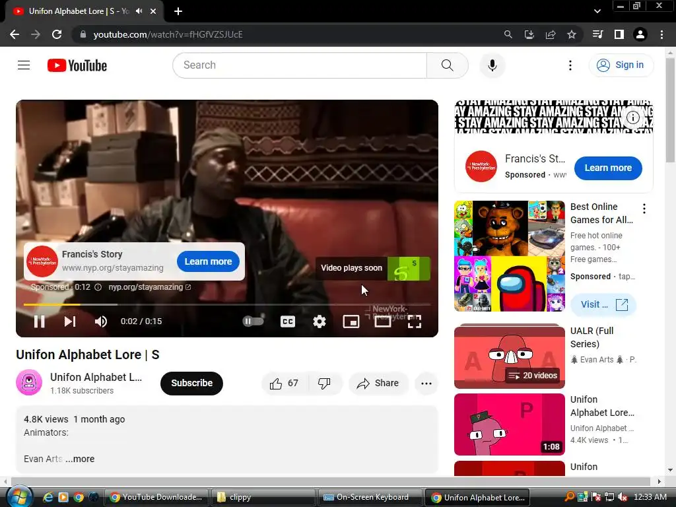Viewport: 676px width, 507px height.
Task: Switch to YouTube Downloader taskbar window
Action: pos(156,497)
